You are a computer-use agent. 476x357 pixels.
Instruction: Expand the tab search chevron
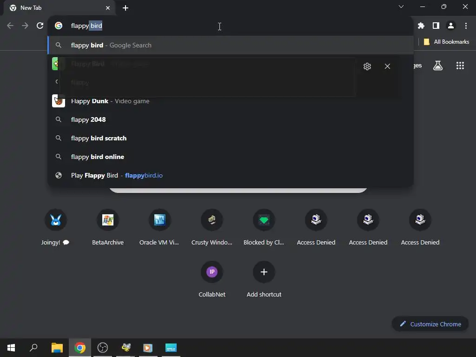pyautogui.click(x=401, y=7)
